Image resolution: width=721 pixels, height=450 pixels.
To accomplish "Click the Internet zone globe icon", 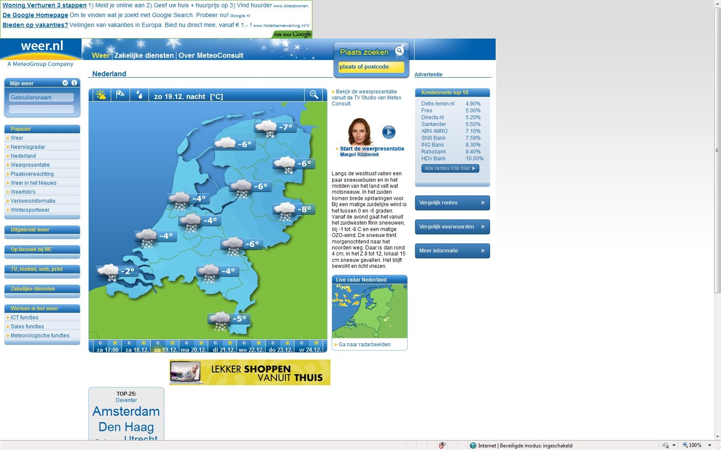I will pyautogui.click(x=473, y=445).
